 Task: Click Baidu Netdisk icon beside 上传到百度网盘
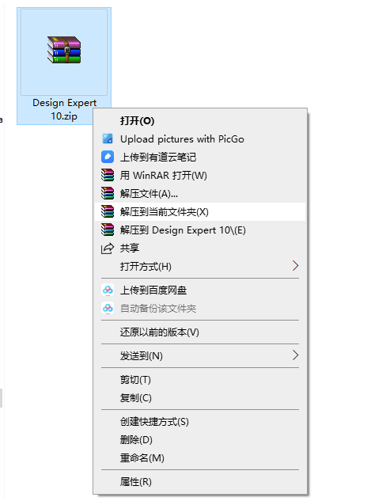(x=108, y=290)
